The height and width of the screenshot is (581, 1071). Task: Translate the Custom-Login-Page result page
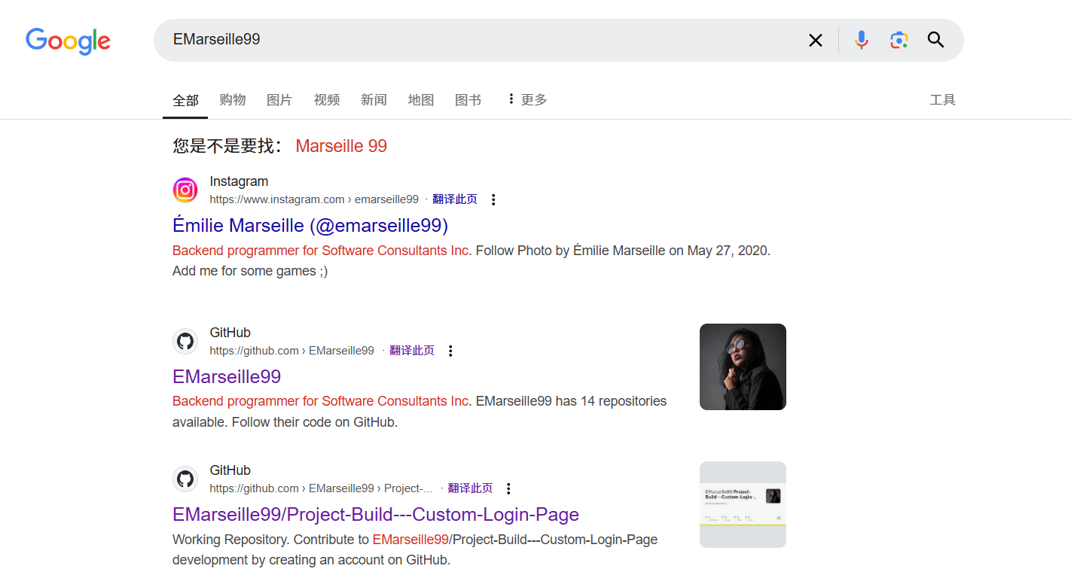click(470, 488)
